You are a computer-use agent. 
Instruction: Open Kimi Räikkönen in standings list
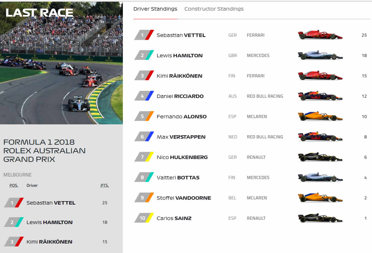[179, 76]
